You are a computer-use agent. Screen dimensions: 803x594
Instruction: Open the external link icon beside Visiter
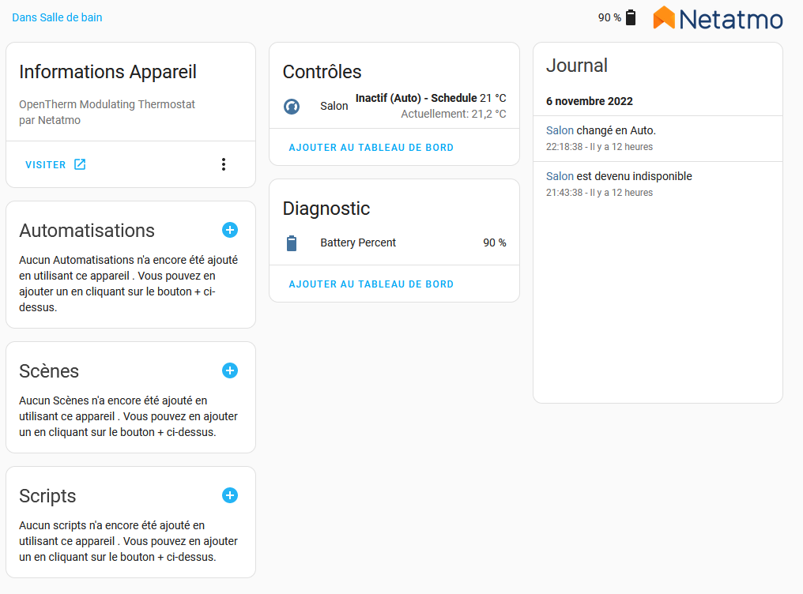pyautogui.click(x=80, y=164)
